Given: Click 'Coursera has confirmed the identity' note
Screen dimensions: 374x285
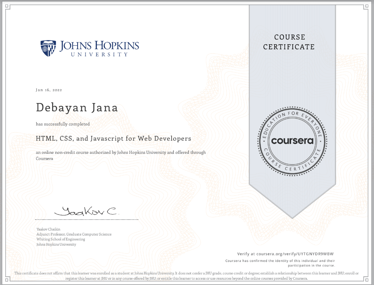Looking at the screenshot, I should pos(280,263).
